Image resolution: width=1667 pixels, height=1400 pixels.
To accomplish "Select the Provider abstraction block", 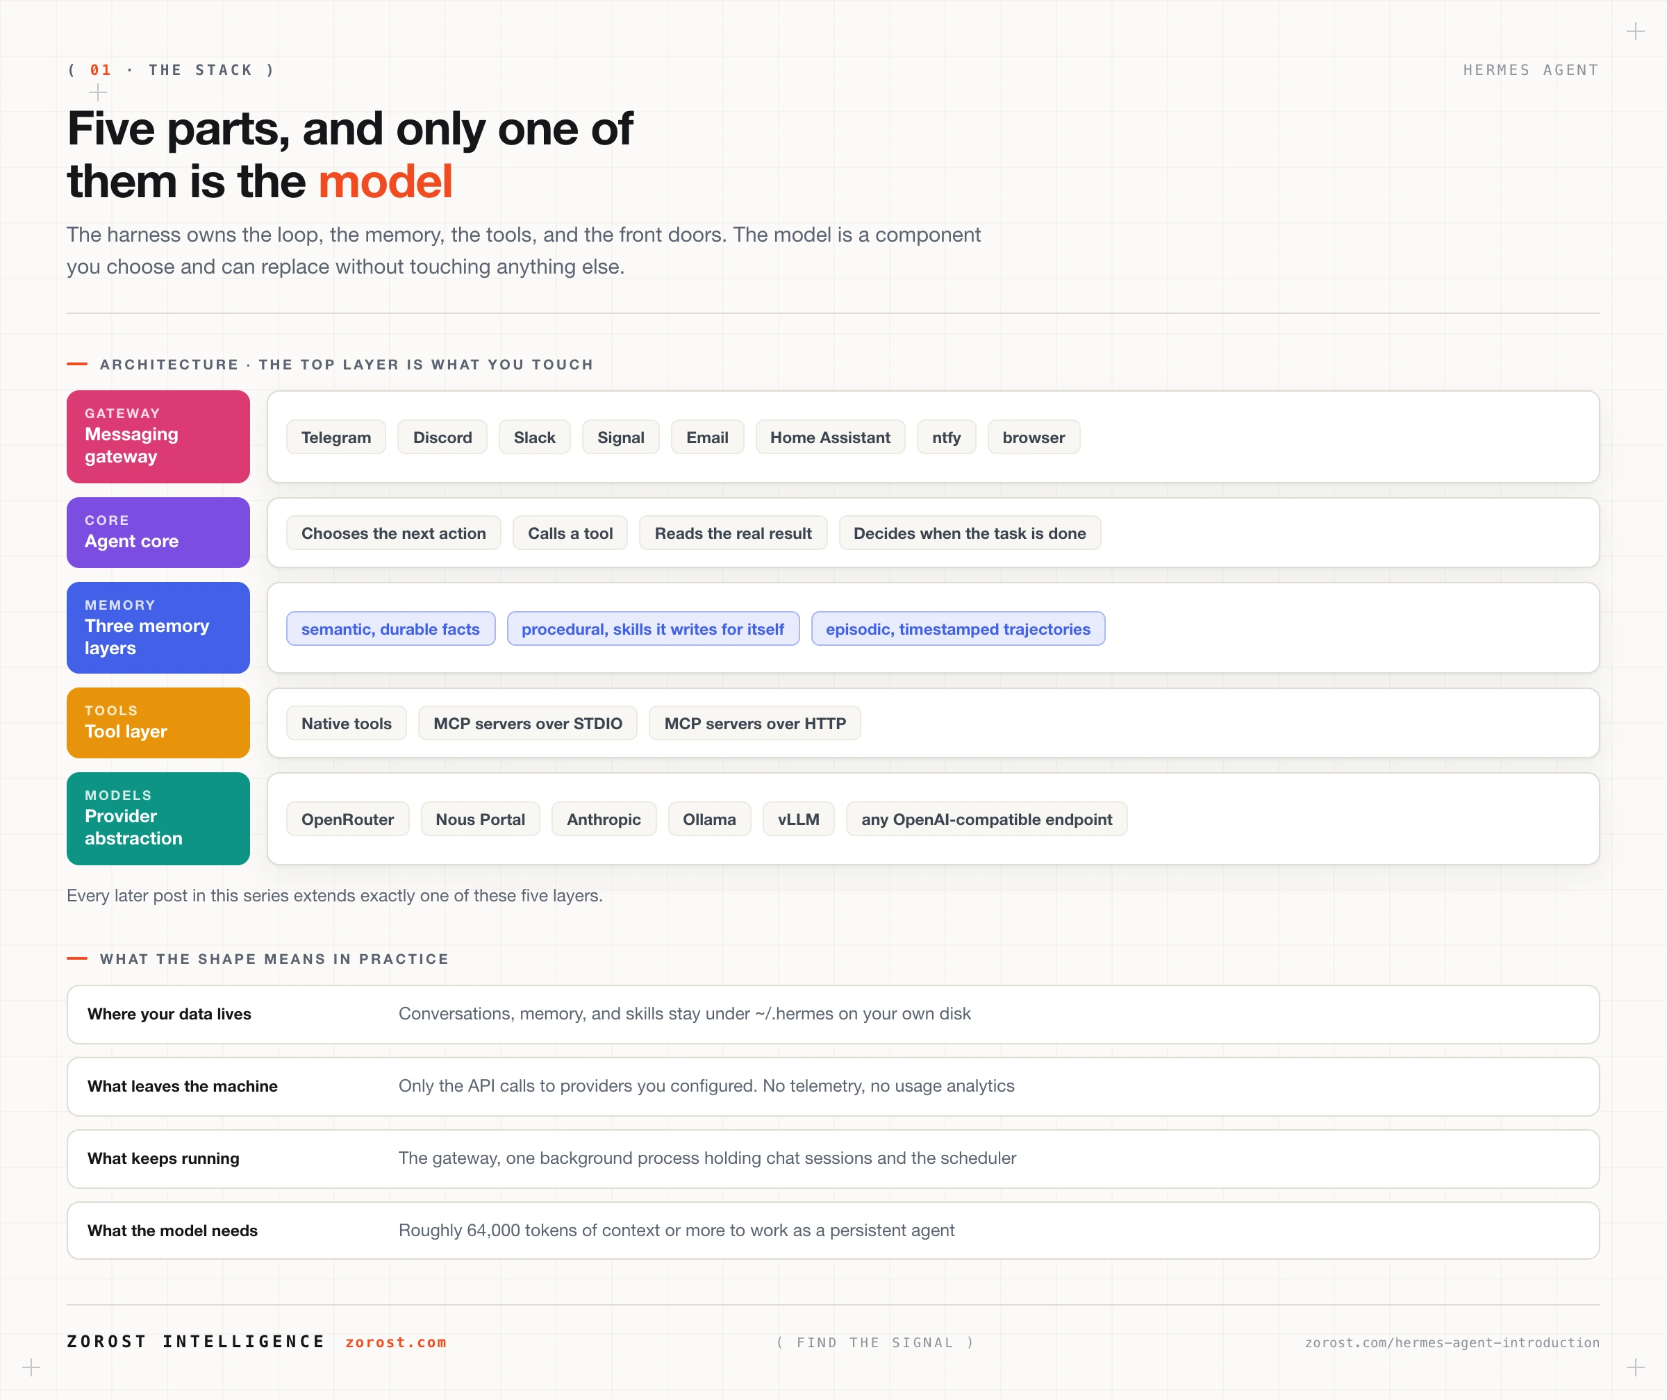I will (x=158, y=818).
